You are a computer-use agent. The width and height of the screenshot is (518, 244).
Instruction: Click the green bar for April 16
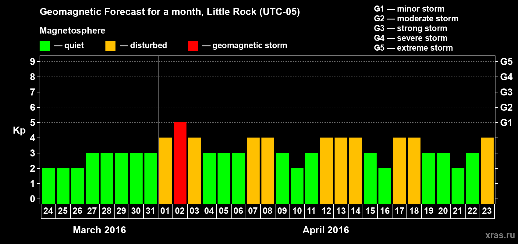tap(385, 186)
